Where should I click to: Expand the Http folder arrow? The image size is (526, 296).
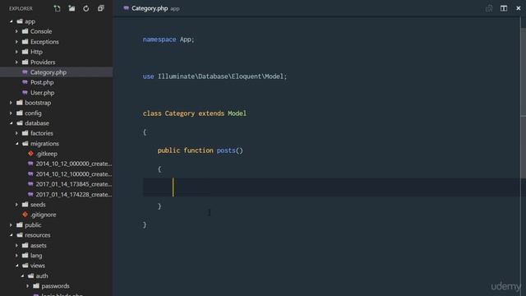point(16,52)
